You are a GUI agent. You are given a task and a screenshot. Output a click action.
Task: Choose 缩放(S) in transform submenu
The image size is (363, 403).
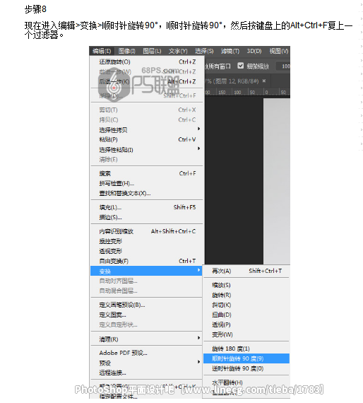246,285
